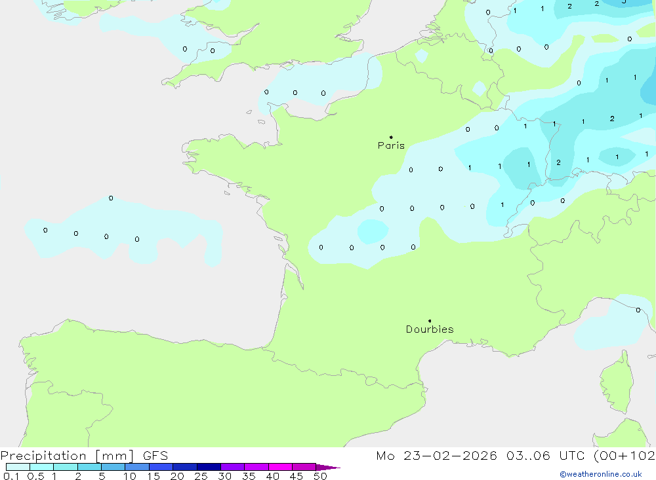Pick the 15–20 mm legend swatch
The image size is (656, 480).
coord(161,467)
